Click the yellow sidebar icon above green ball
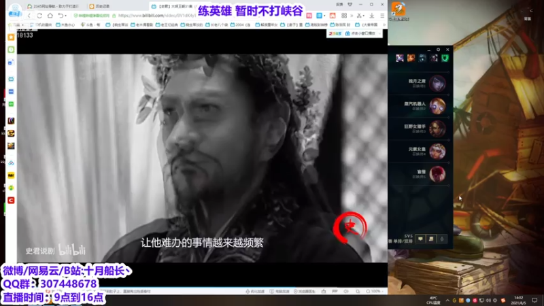Image resolution: width=544 pixels, height=306 pixels. coord(11,175)
